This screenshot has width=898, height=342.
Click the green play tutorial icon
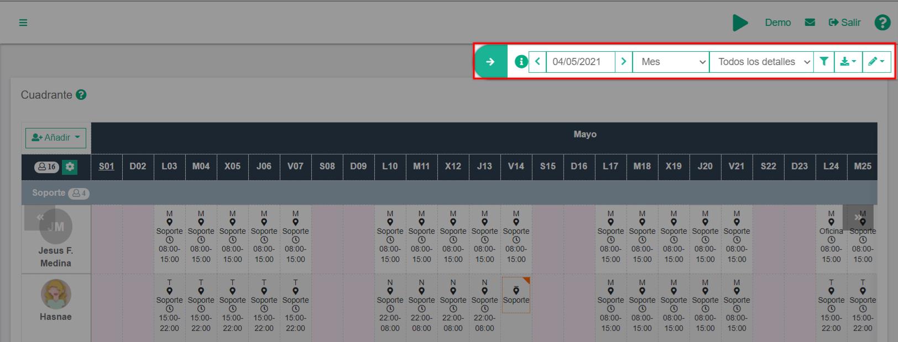(x=740, y=23)
